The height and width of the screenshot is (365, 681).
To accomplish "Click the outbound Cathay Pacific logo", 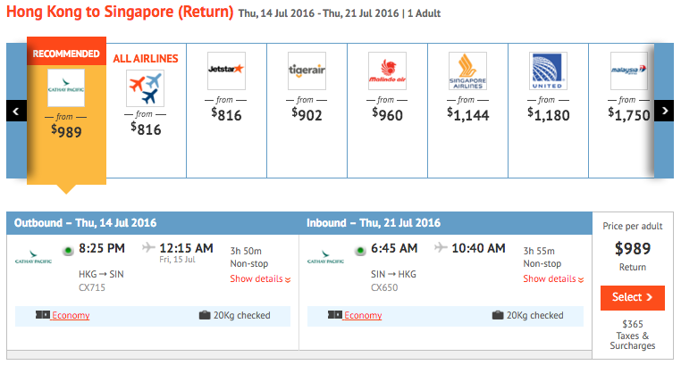I will point(33,257).
